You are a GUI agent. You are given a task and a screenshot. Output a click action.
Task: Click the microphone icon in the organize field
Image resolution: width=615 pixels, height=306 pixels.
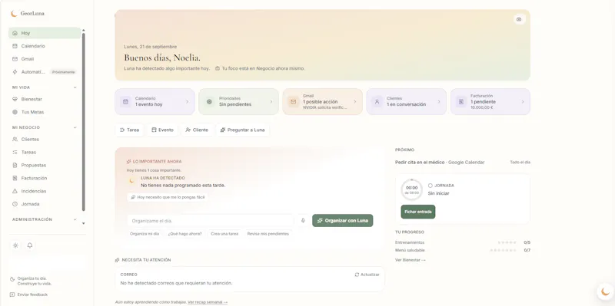(303, 220)
